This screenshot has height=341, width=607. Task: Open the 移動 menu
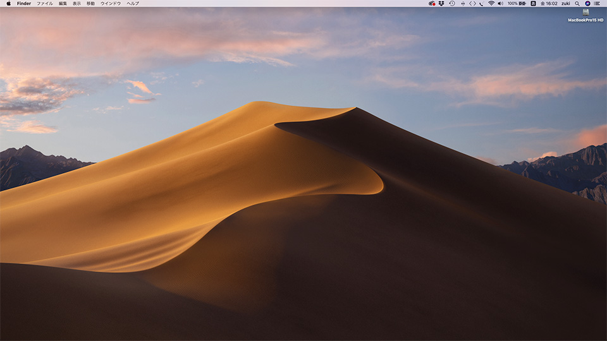tap(90, 4)
